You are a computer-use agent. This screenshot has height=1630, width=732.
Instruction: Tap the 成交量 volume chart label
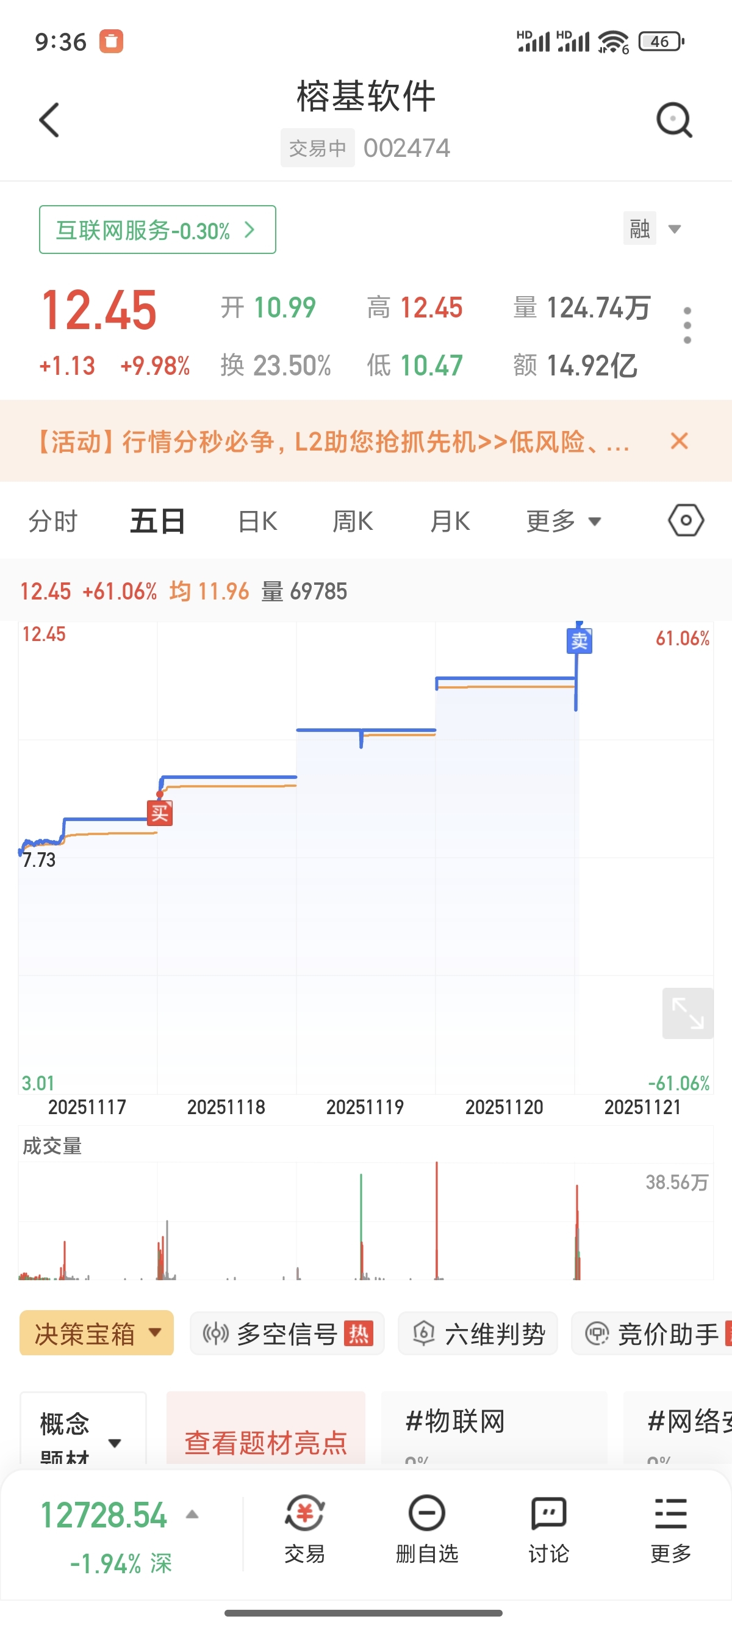click(x=52, y=1145)
